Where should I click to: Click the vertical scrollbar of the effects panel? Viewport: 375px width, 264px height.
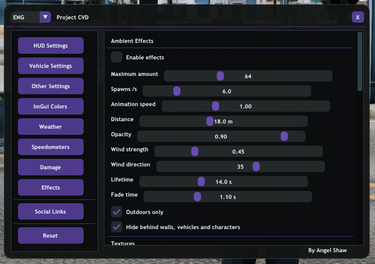point(360,62)
